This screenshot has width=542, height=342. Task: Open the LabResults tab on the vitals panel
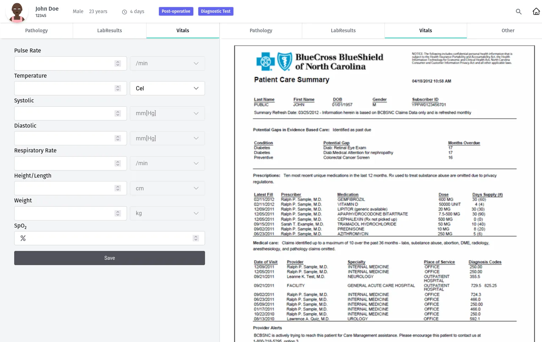pyautogui.click(x=109, y=30)
